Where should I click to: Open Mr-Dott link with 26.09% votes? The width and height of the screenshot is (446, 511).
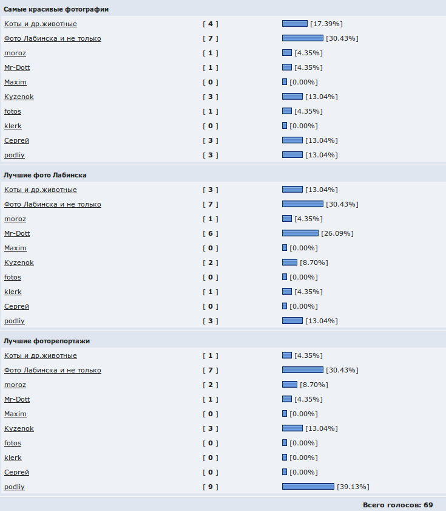17,233
